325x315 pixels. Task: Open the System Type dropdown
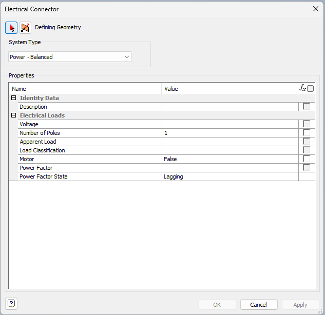(70, 57)
